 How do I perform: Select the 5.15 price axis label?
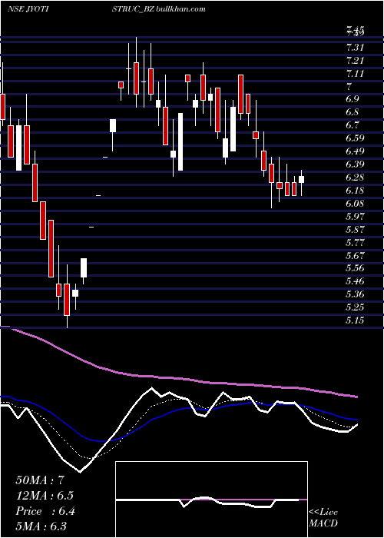(355, 320)
